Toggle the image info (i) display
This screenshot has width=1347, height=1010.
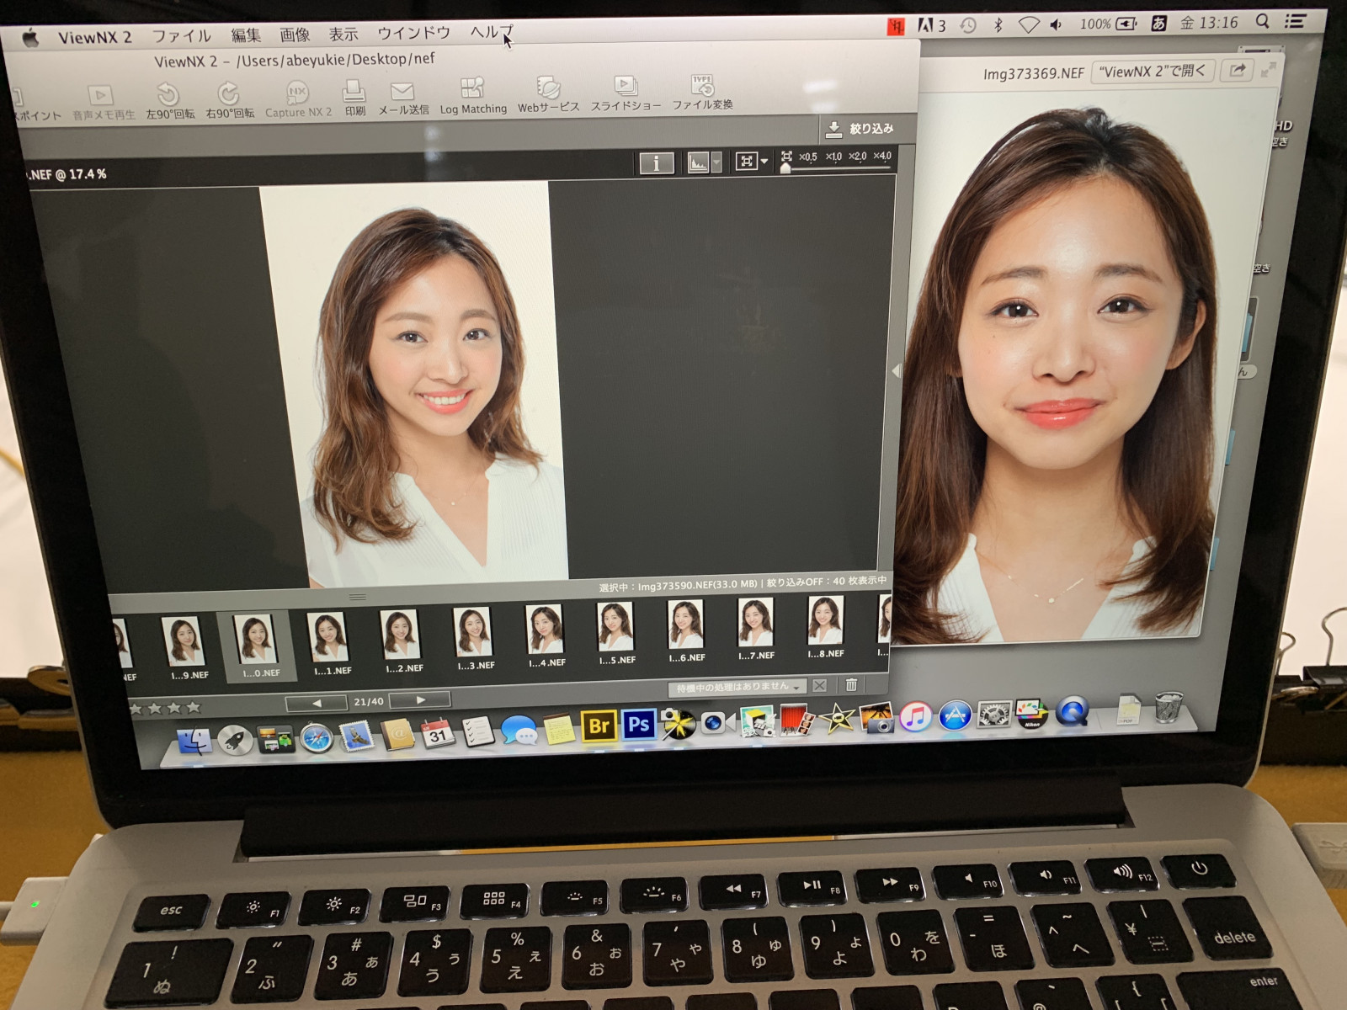(657, 162)
